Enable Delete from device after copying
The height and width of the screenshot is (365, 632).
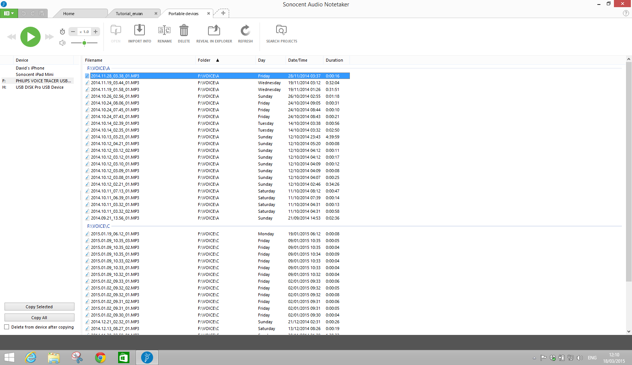[x=6, y=327]
